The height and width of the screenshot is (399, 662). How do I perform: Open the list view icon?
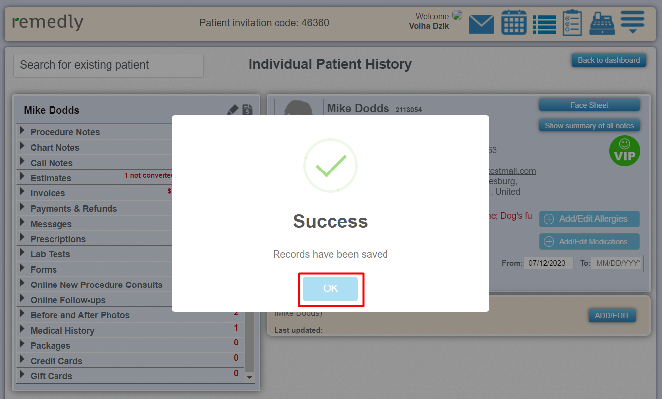(545, 24)
